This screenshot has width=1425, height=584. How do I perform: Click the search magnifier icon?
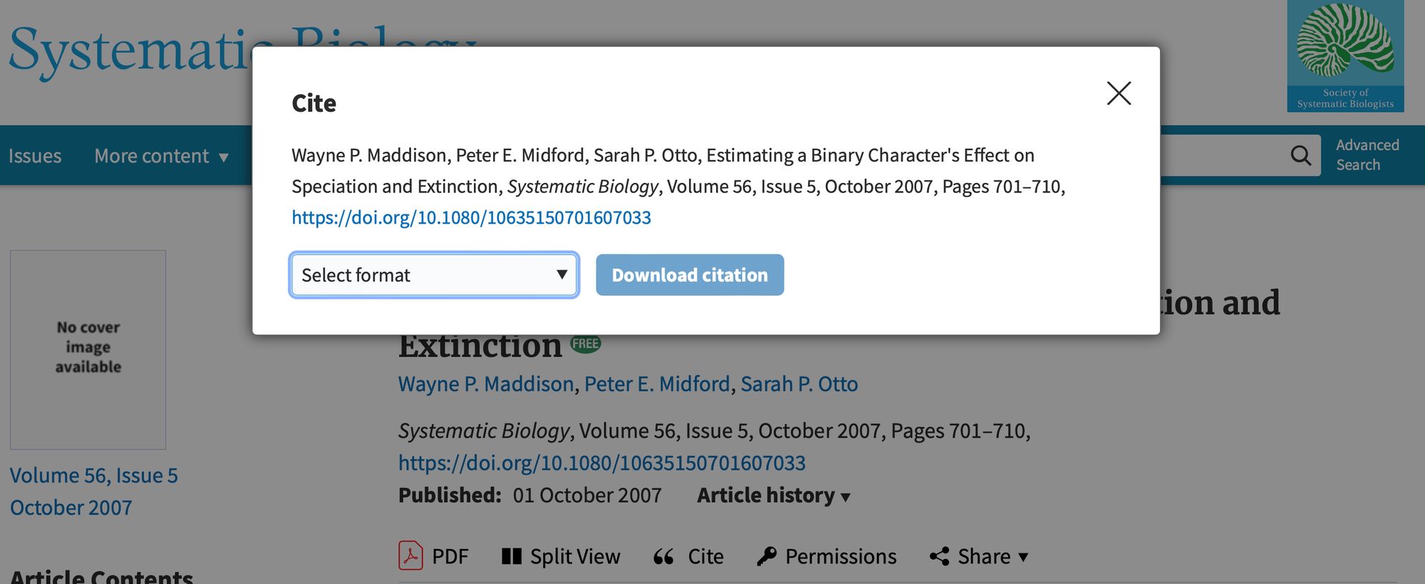coord(1301,155)
